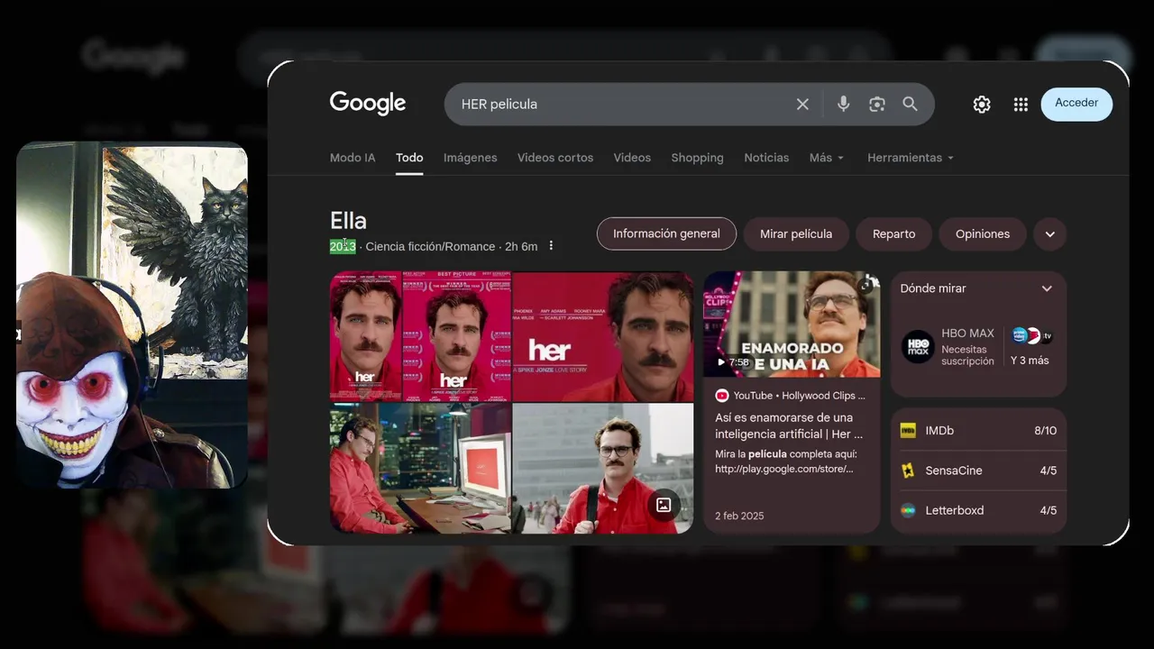This screenshot has height=649, width=1154.
Task: Select the Información general chip
Action: tap(666, 234)
